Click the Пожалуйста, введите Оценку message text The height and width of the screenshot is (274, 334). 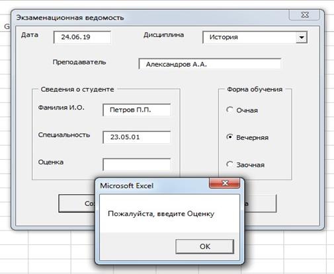coord(161,214)
